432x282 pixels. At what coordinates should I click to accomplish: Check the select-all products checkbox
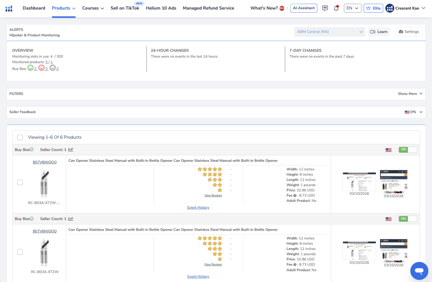click(x=20, y=137)
